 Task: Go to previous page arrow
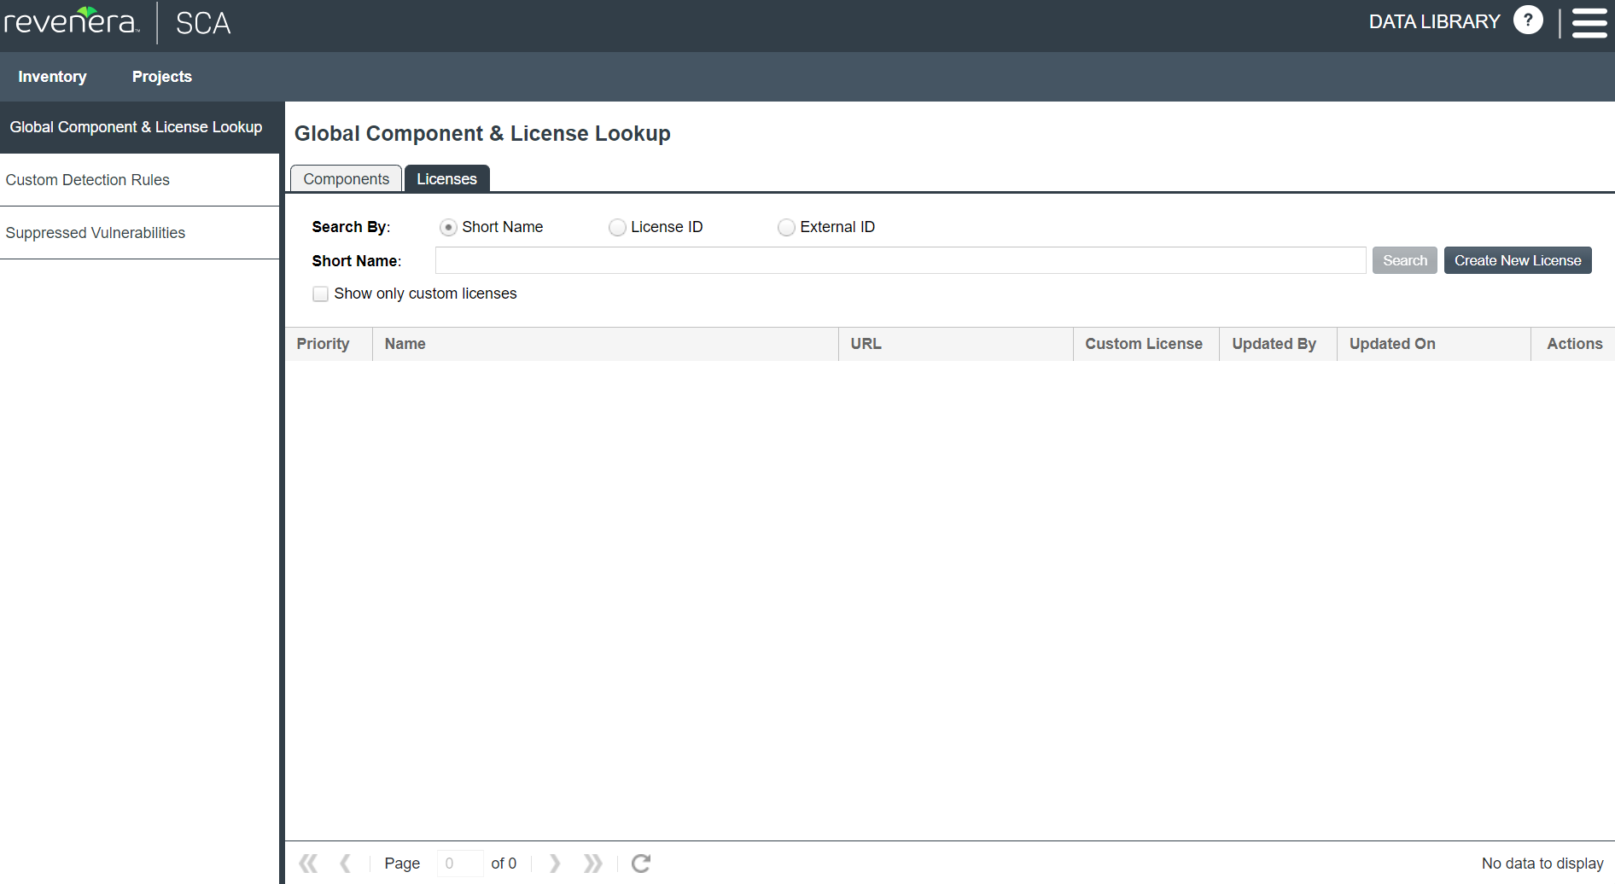point(345,864)
